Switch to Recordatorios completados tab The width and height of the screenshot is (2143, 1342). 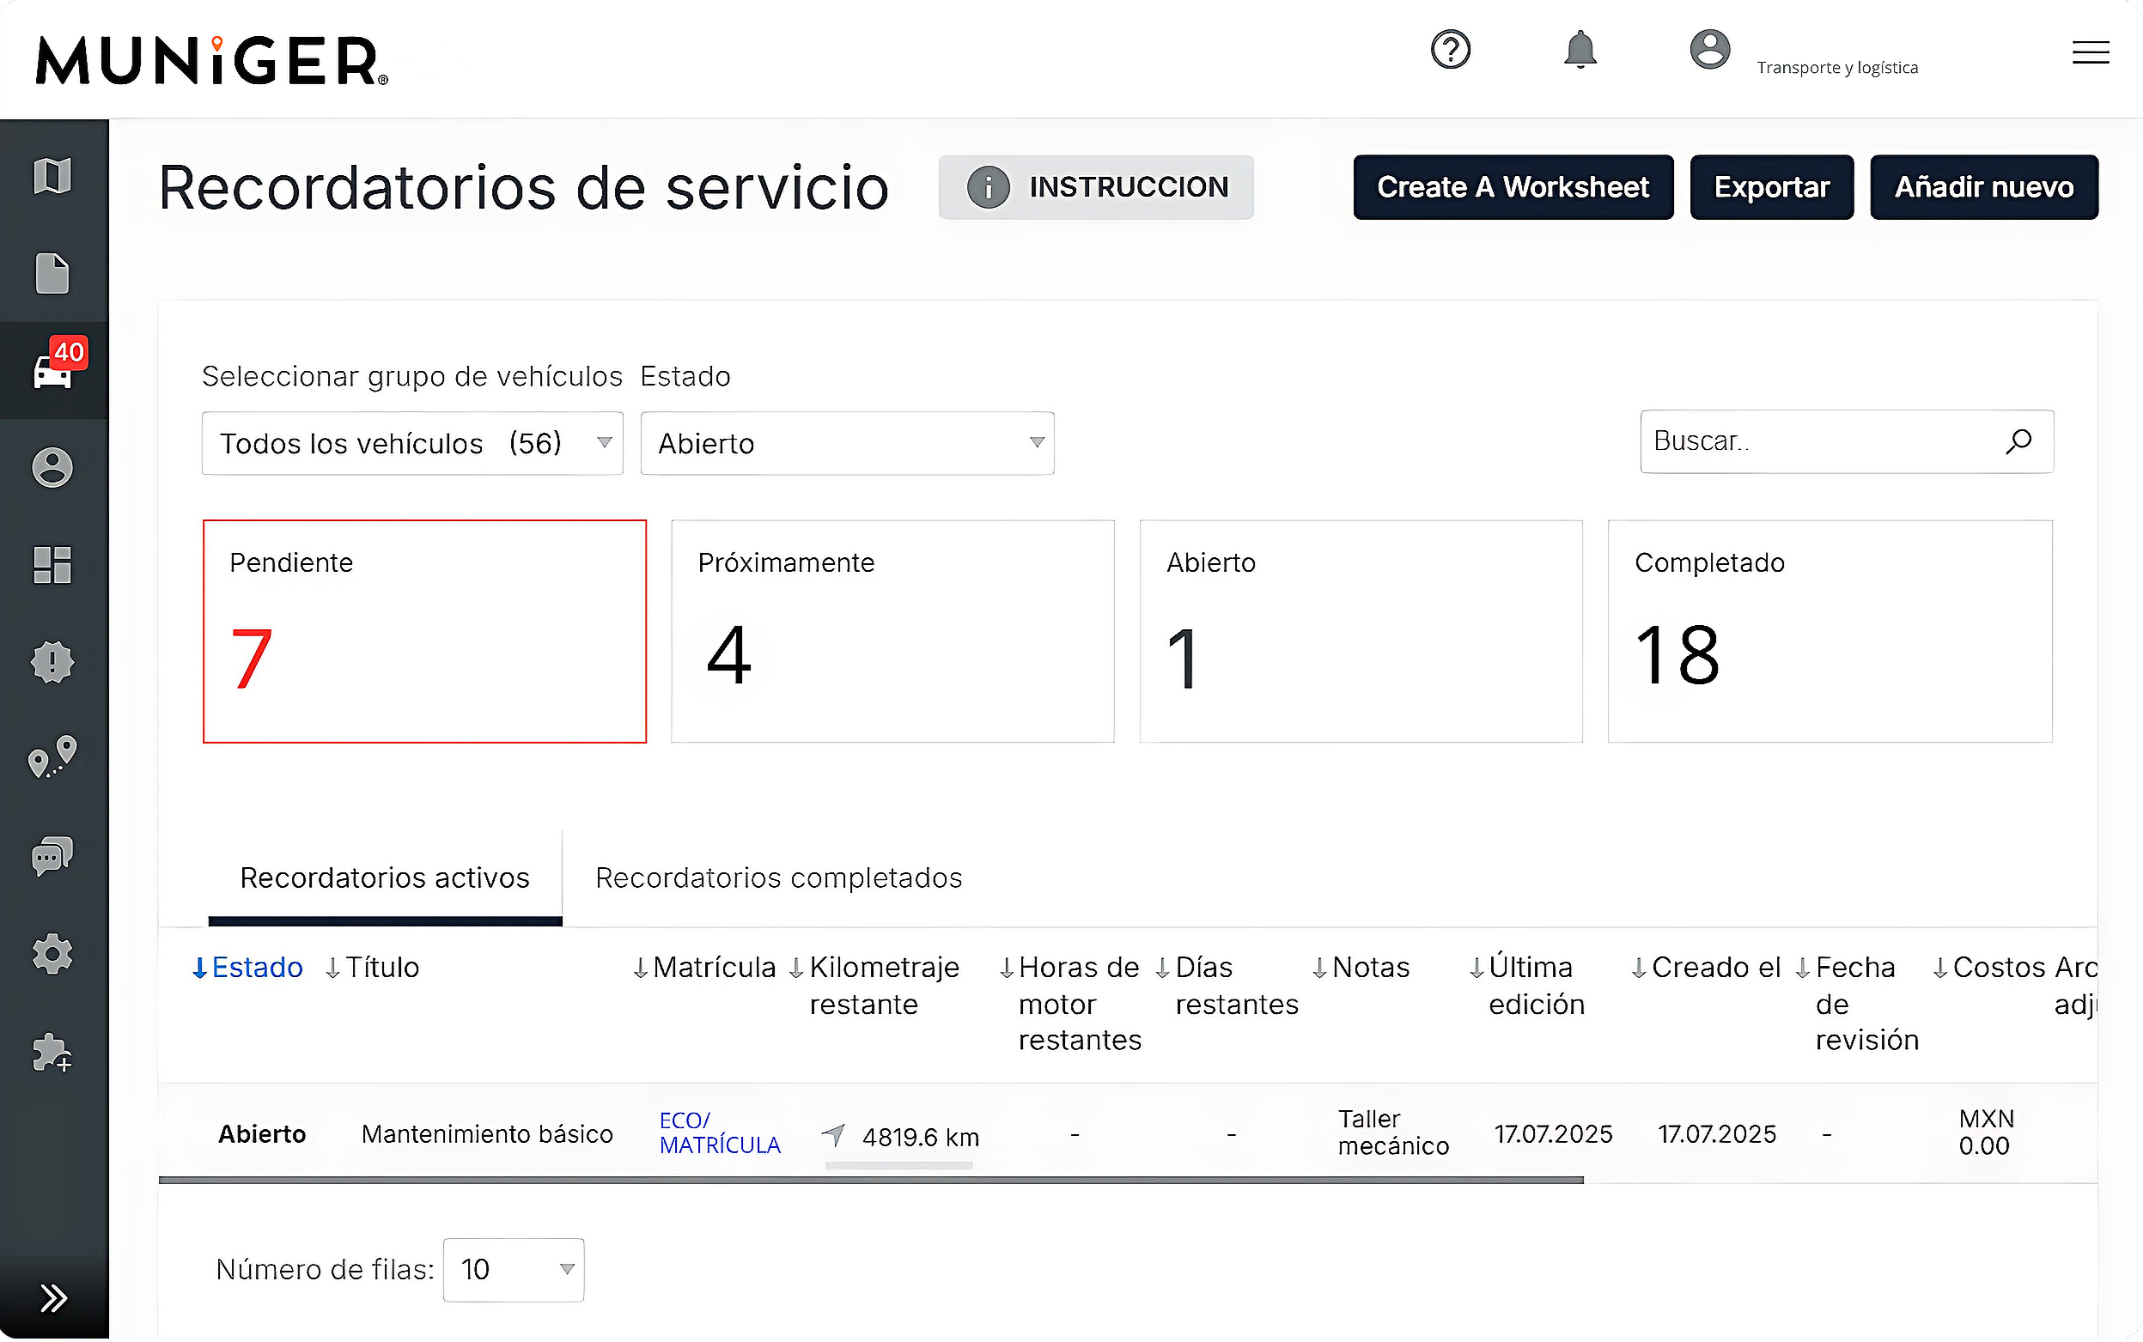click(778, 877)
